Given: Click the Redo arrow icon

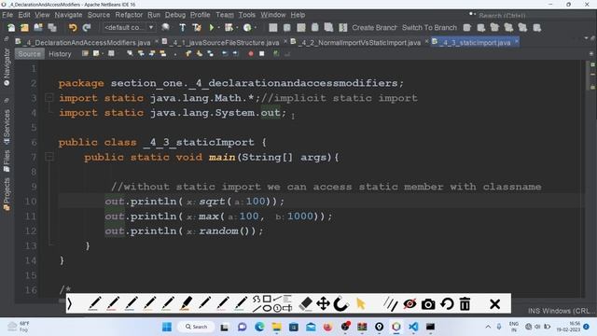Looking at the screenshot, I should 87,27.
